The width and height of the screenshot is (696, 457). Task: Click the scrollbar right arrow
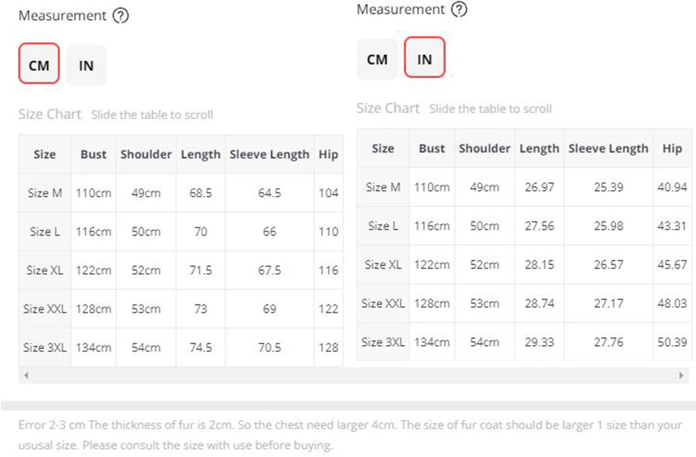coord(681,375)
